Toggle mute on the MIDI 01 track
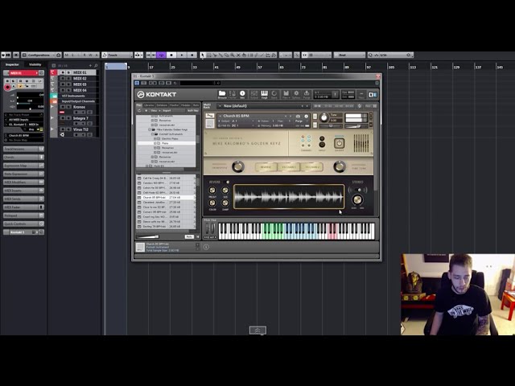The width and height of the screenshot is (515, 386). click(x=63, y=72)
